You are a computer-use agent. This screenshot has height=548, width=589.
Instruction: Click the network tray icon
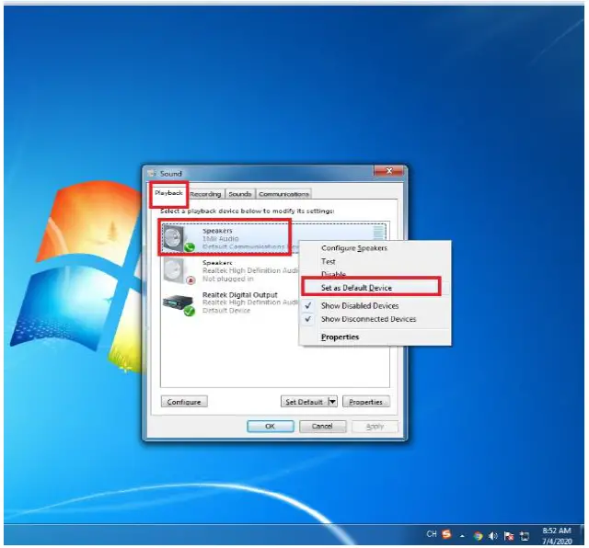click(525, 536)
